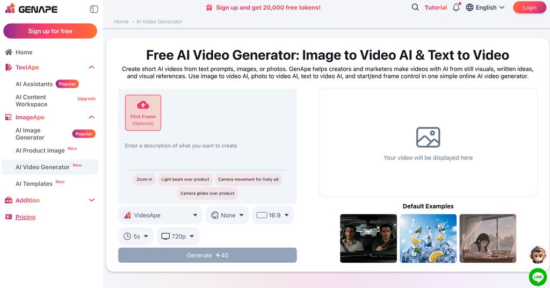This screenshot has height=288, width=550.
Task: Open the English language dropdown arrow
Action: [x=502, y=8]
